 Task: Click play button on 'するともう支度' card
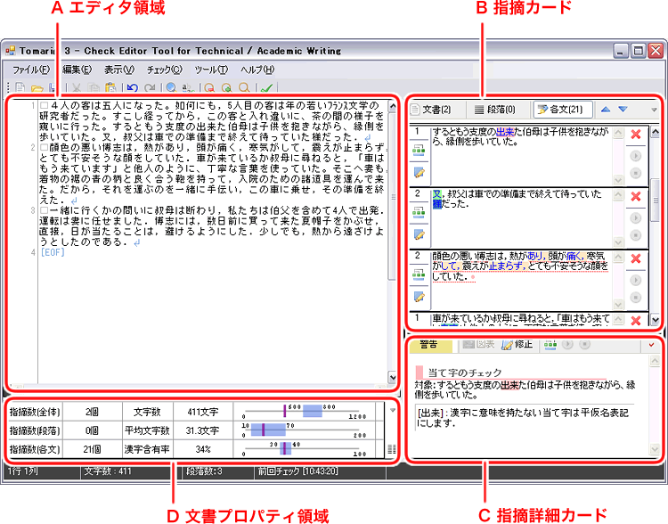(636, 156)
